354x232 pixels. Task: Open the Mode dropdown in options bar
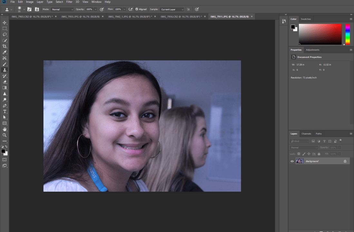click(x=62, y=9)
